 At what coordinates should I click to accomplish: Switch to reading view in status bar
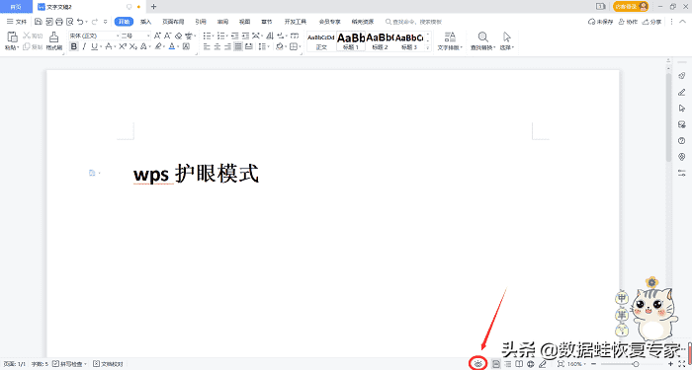click(519, 364)
